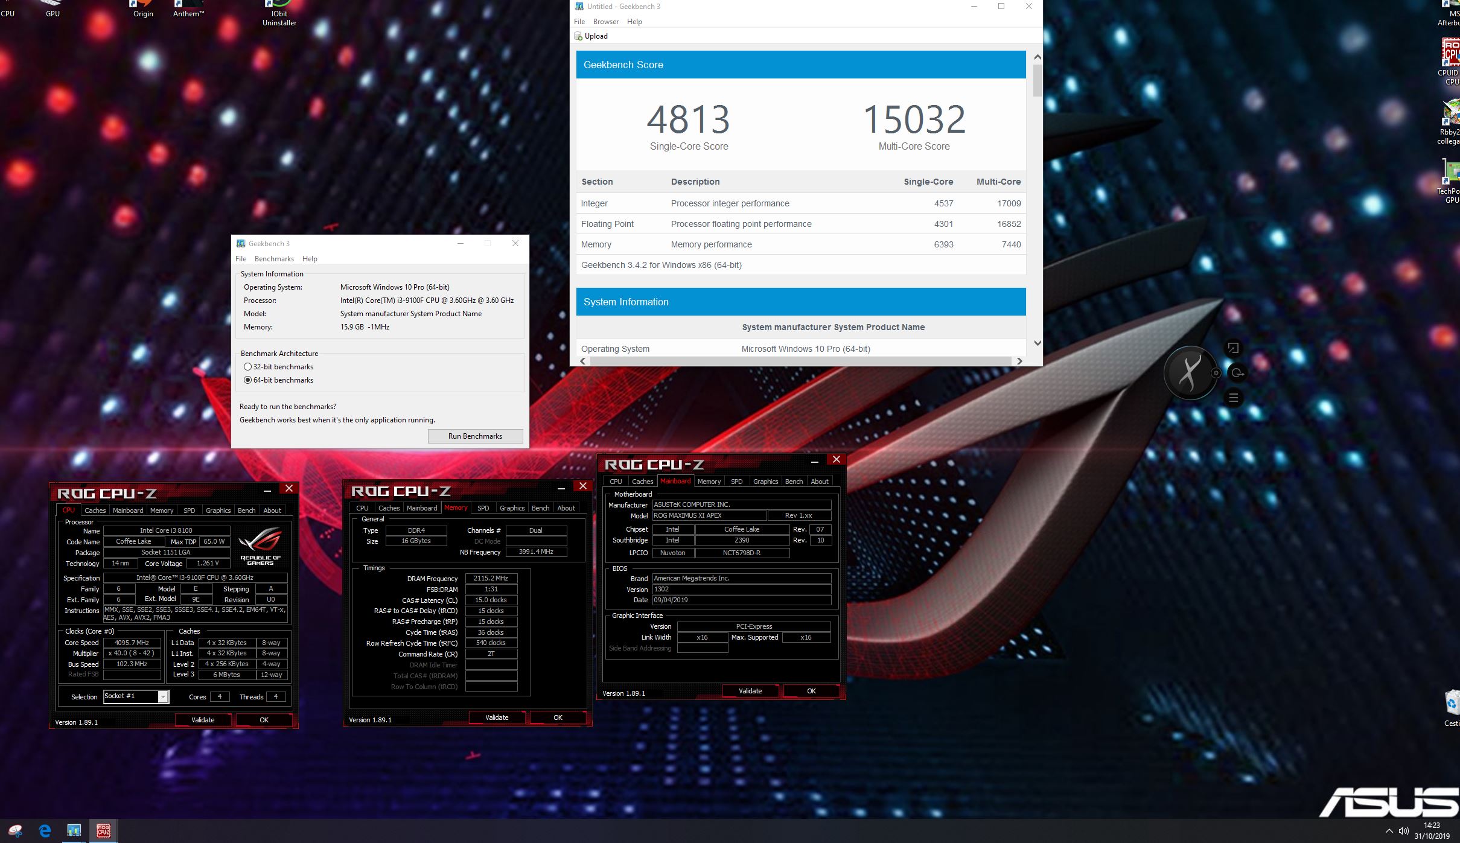Click the circular arrow-out icon beside X widget
Screen dimensions: 1460x843
[x=1237, y=373]
